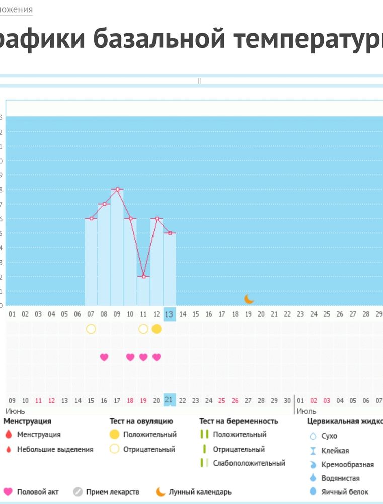Click the lowest temperature point on June 11
The height and width of the screenshot is (504, 383).
point(143,277)
